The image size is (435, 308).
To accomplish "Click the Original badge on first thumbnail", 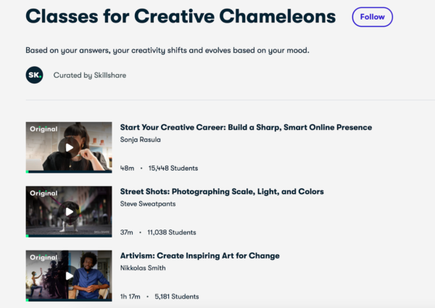I will click(x=43, y=130).
